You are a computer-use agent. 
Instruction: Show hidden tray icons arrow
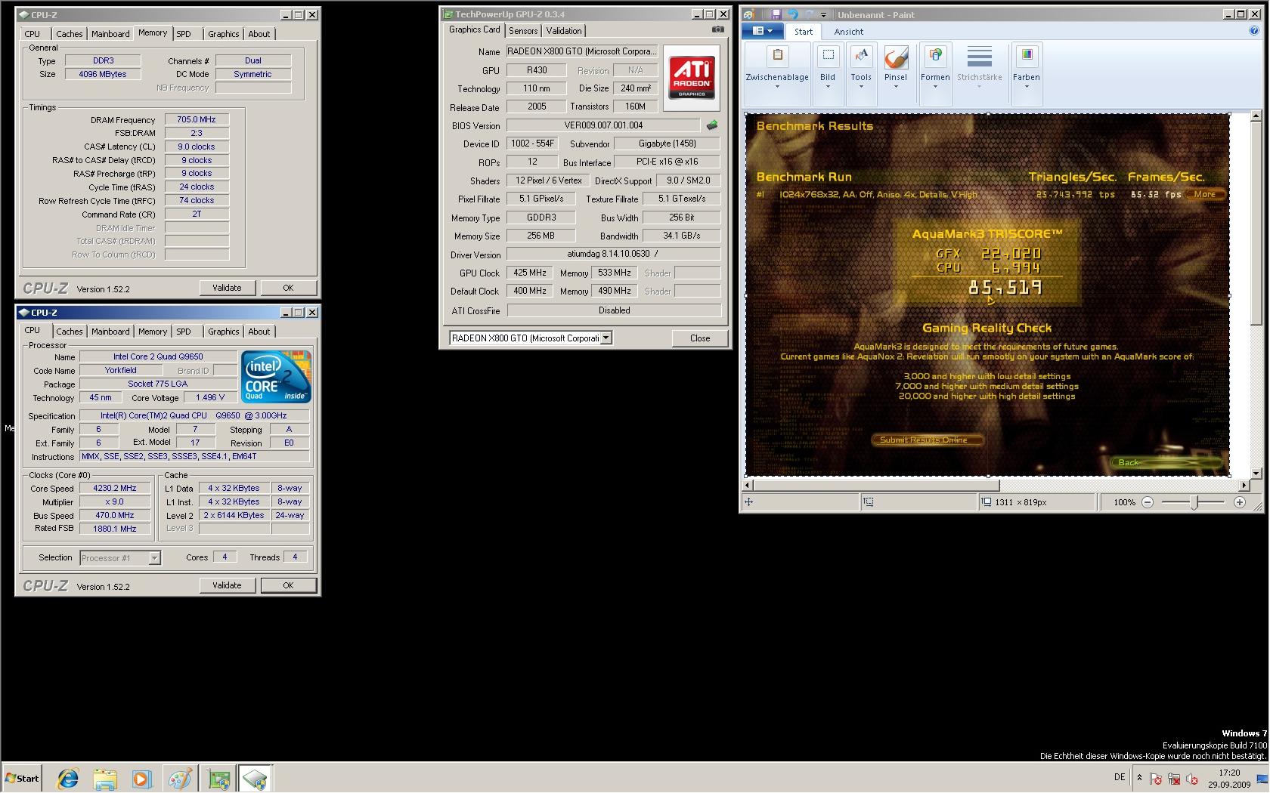(1139, 777)
